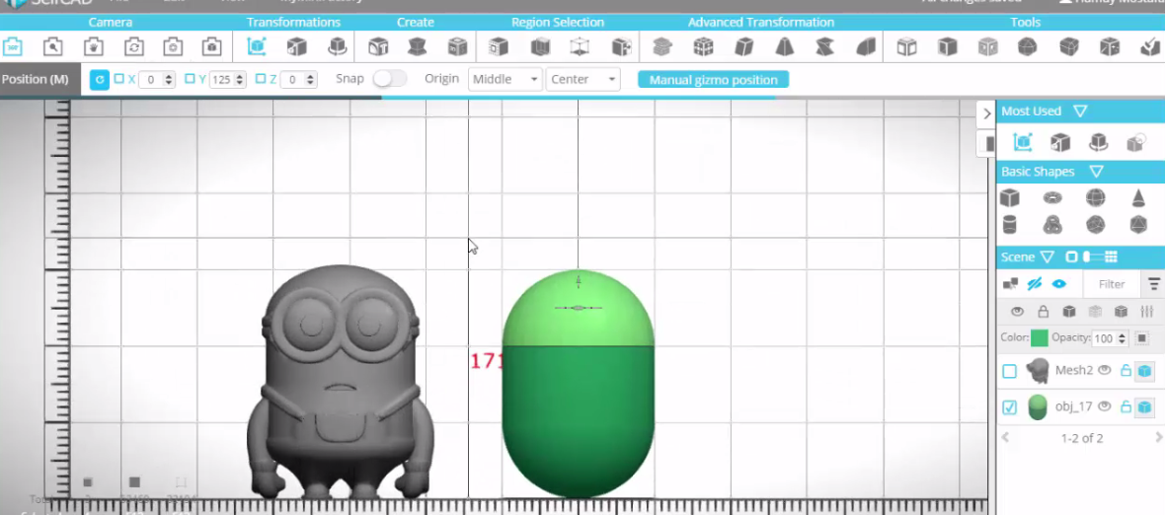Viewport: 1165px width, 515px height.
Task: Add a sphere from Basic Shapes
Action: pyautogui.click(x=1095, y=197)
